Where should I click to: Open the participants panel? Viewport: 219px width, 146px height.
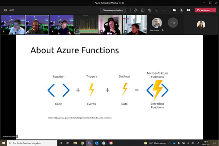coord(136,10)
